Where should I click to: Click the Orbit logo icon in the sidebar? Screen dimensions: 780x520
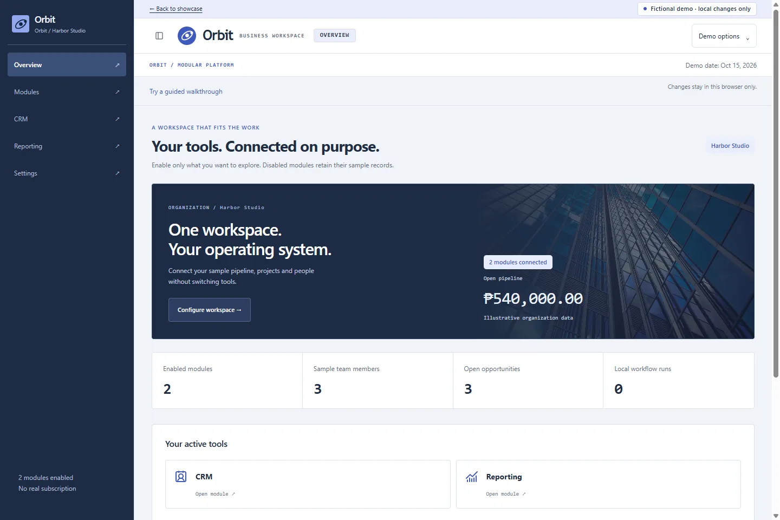tap(21, 24)
